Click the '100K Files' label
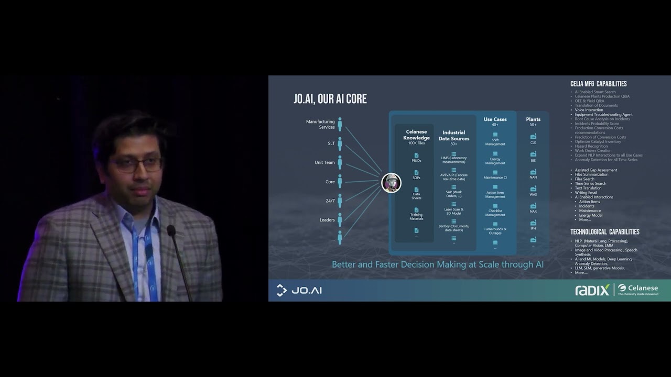The height and width of the screenshot is (377, 671). [x=416, y=143]
